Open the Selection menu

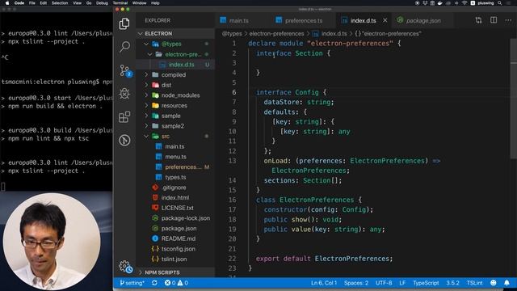[x=60, y=3]
